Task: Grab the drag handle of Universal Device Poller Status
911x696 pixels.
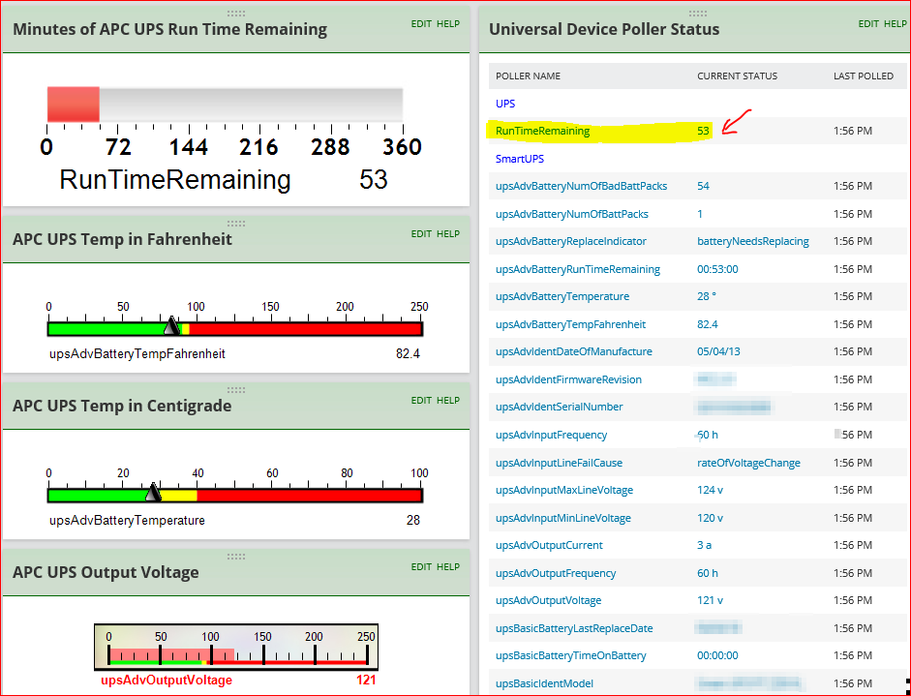Action: point(698,14)
